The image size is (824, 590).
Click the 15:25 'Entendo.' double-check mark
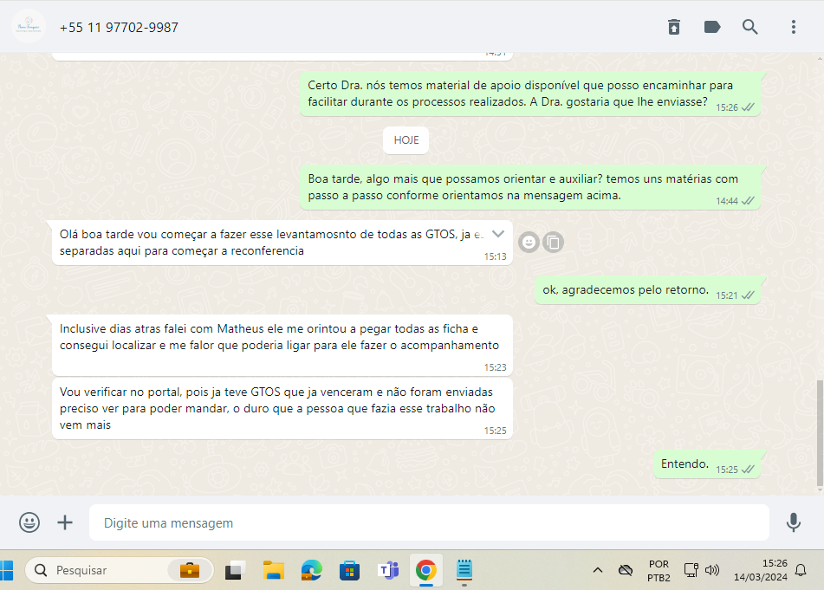[748, 470]
